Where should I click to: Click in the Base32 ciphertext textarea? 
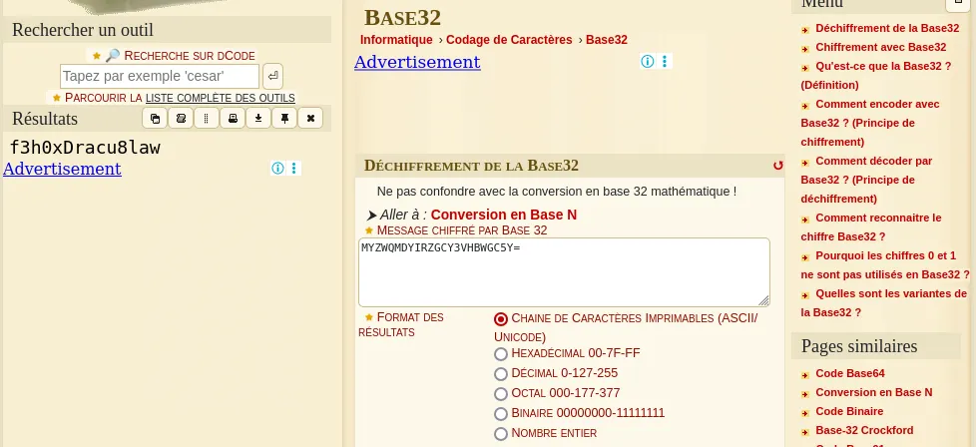click(x=564, y=272)
